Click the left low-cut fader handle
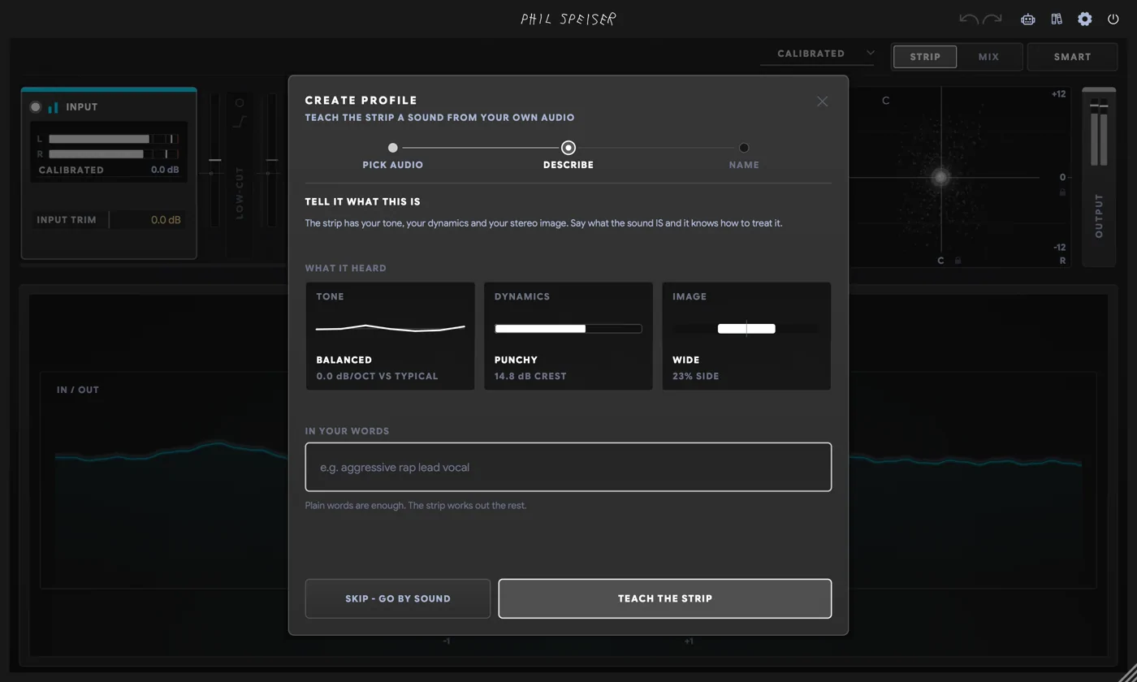Image resolution: width=1137 pixels, height=682 pixels. pos(214,160)
